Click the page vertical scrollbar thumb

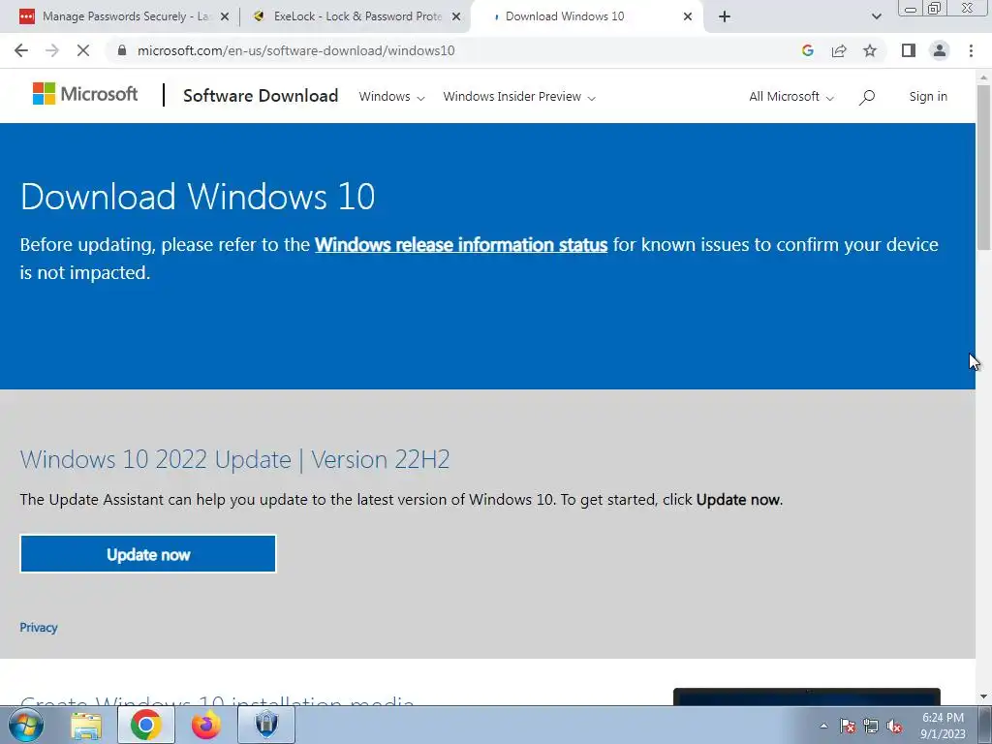point(984,167)
